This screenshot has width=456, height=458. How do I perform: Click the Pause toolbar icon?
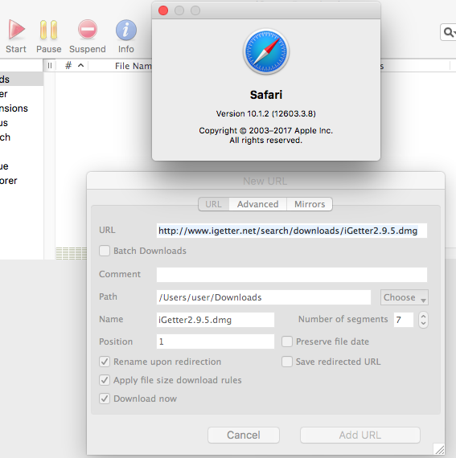(x=48, y=30)
